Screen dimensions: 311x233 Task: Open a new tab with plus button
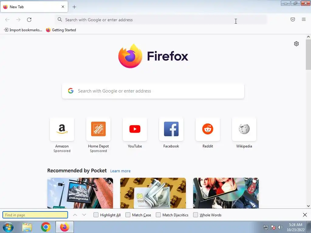click(74, 7)
